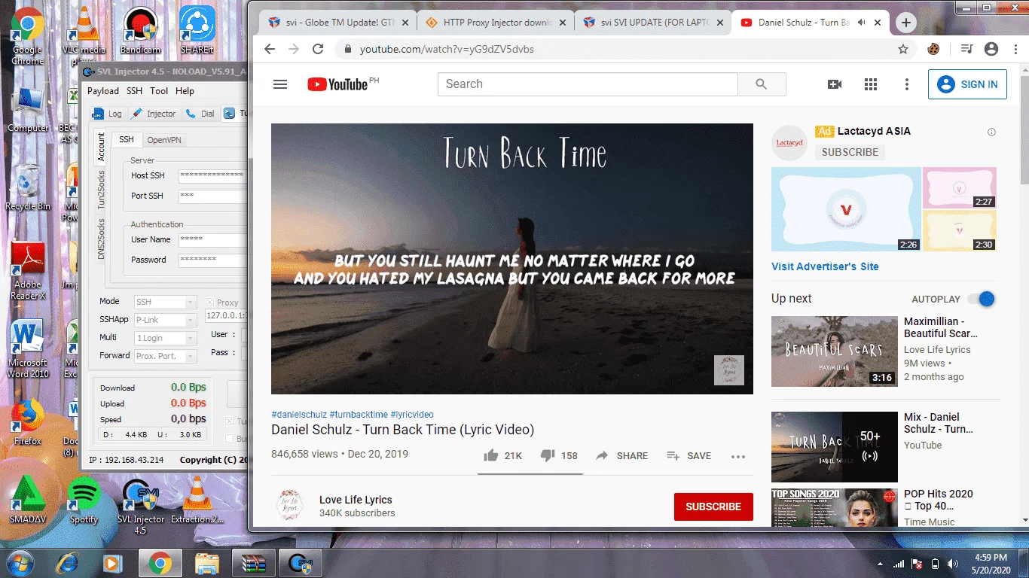1029x578 pixels.
Task: Select the Tun2Socks vertical tab
Action: [101, 190]
